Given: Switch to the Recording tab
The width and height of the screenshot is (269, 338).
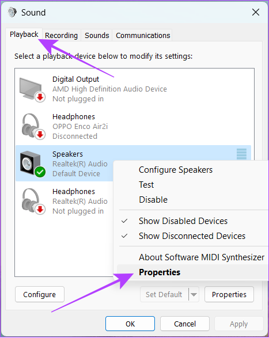Looking at the screenshot, I should (x=61, y=35).
